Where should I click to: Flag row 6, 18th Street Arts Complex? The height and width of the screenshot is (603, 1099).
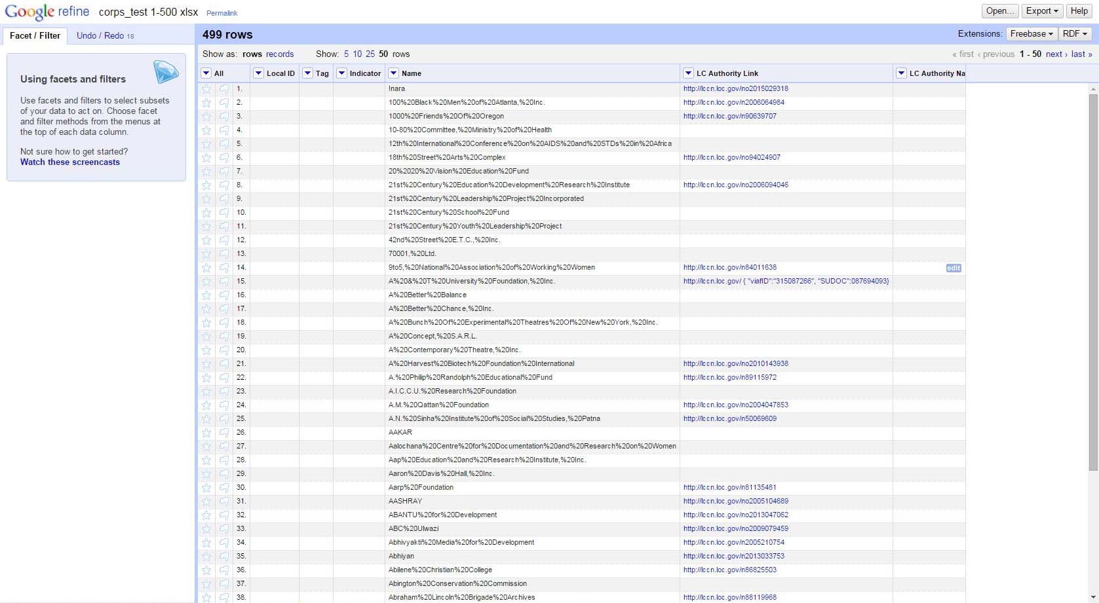point(224,157)
